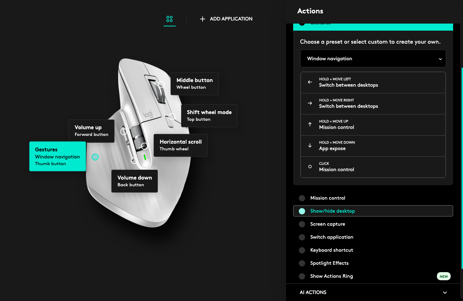
Task: Click the circle icon for the Click gesture
Action: coord(310,167)
